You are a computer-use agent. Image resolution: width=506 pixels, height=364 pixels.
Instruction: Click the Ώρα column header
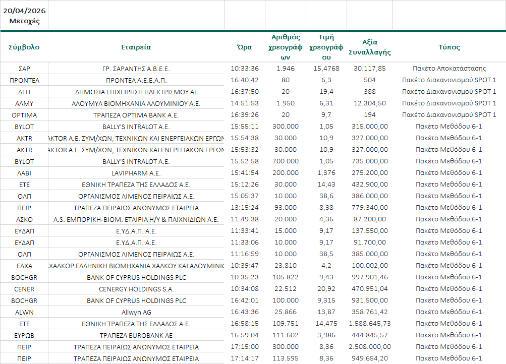coord(245,47)
